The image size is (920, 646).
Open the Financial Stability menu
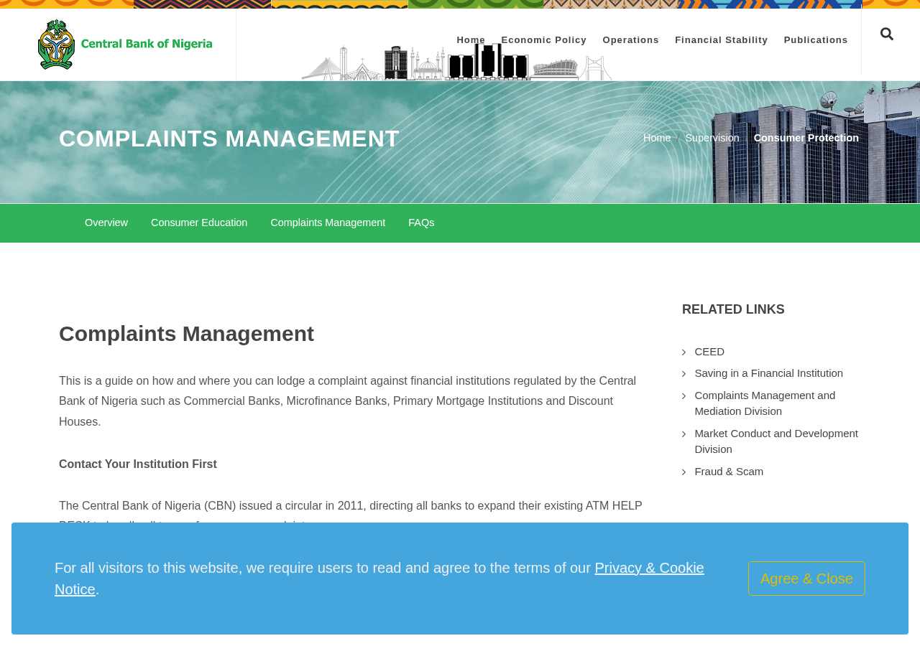(722, 40)
